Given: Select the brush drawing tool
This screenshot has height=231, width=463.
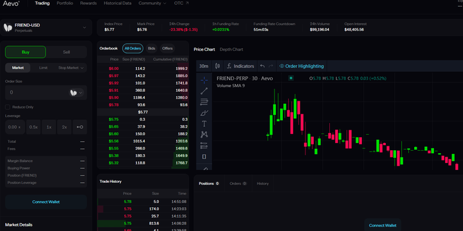Looking at the screenshot, I should [x=204, y=113].
